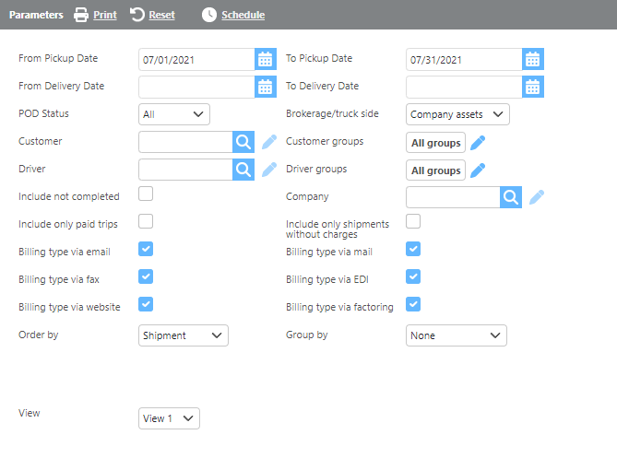
Task: Edit Customer groups with pencil icon
Action: click(478, 142)
